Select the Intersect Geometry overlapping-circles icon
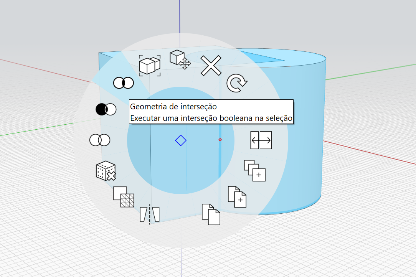This screenshot has height=277, width=416. pos(123,82)
